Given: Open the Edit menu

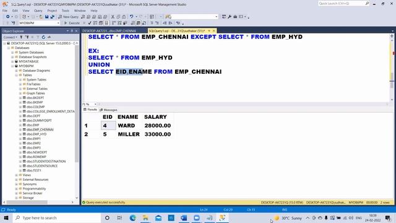Looking at the screenshot, I should [x=15, y=11].
